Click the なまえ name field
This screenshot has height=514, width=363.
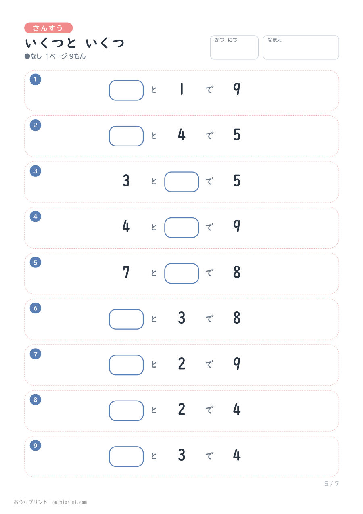point(301,47)
